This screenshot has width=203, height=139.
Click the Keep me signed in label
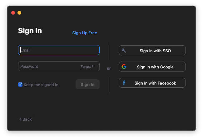tap(41, 85)
